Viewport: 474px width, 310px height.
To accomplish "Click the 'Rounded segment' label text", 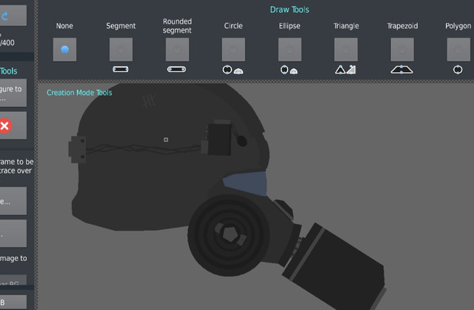I will pos(177,26).
